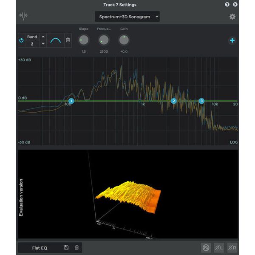Select EQ band node 1
Screen dimensions: 255x255
[x=71, y=101]
